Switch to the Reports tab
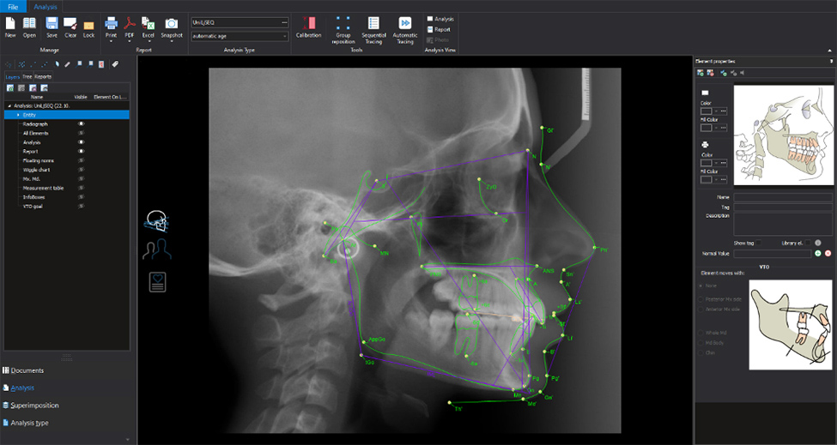 [x=43, y=76]
